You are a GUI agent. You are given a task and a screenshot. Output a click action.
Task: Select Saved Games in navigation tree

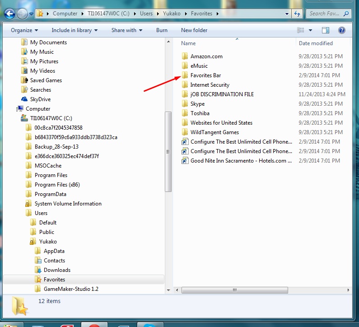click(x=46, y=80)
